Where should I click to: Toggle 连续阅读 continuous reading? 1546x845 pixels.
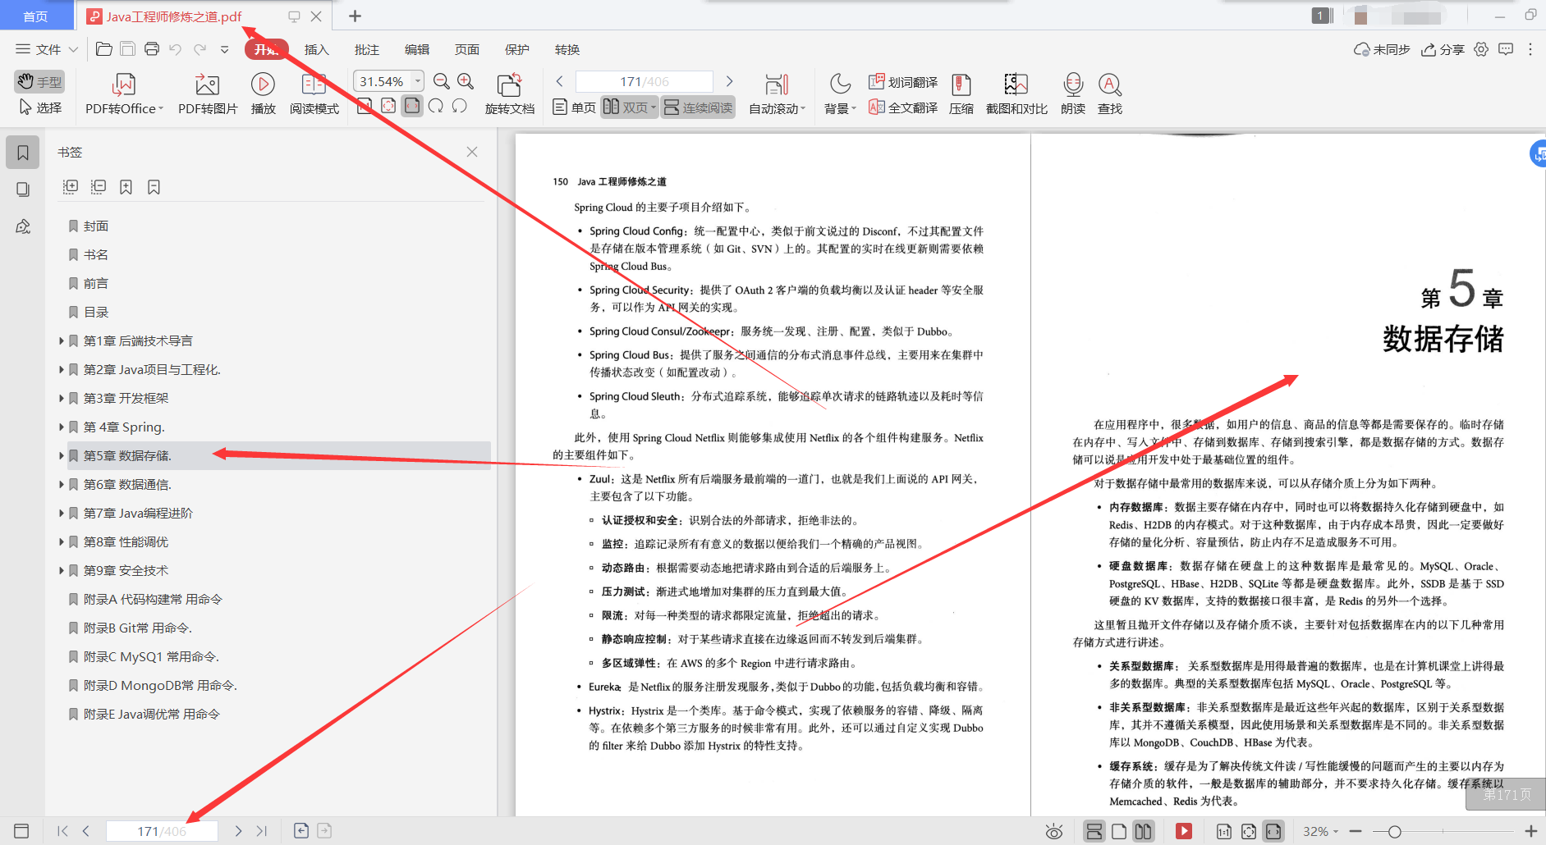pos(698,107)
